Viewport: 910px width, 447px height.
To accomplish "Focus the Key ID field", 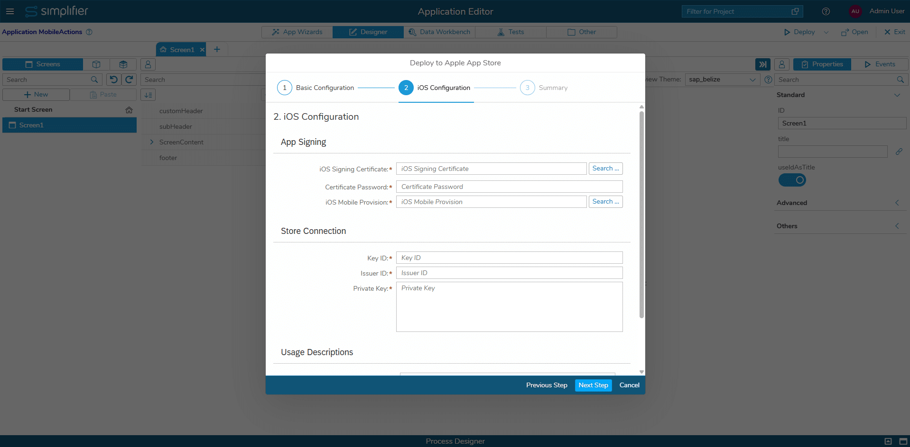I will 509,258.
